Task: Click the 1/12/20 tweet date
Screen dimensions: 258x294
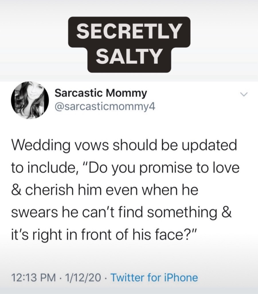Action: 83,278
